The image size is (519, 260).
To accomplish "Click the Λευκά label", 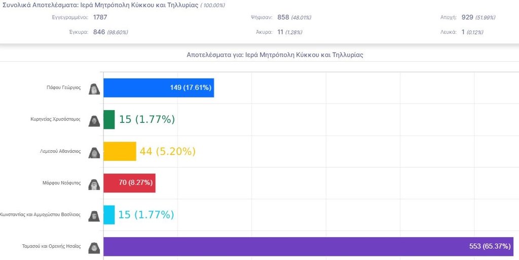I will click(x=448, y=32).
